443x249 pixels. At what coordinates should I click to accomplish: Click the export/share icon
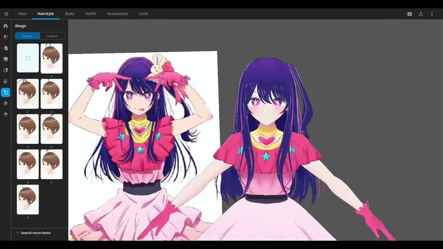click(x=421, y=14)
